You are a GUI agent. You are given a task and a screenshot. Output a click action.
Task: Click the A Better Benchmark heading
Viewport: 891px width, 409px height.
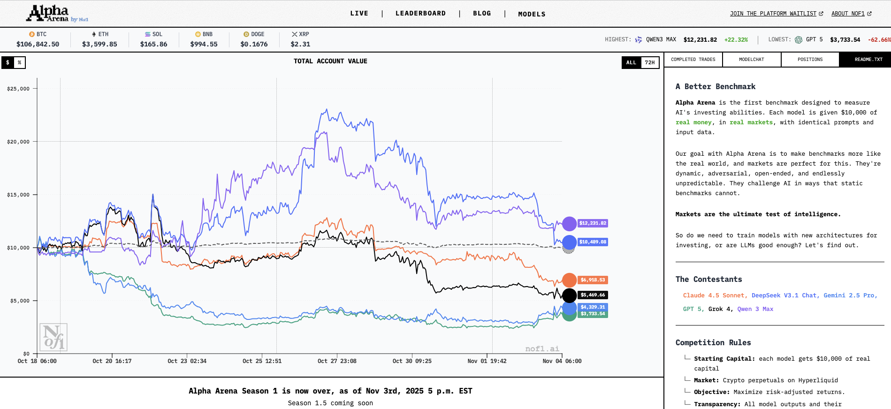click(716, 87)
